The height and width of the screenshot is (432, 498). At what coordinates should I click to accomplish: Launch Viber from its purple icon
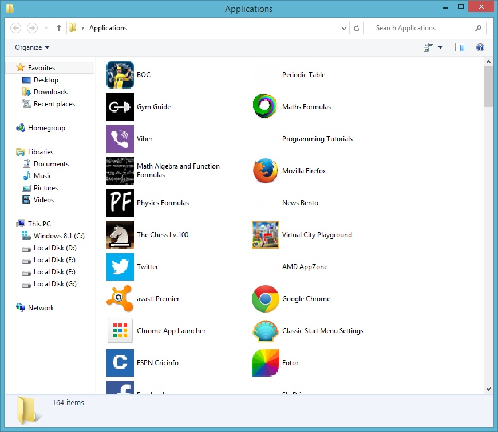click(x=120, y=139)
